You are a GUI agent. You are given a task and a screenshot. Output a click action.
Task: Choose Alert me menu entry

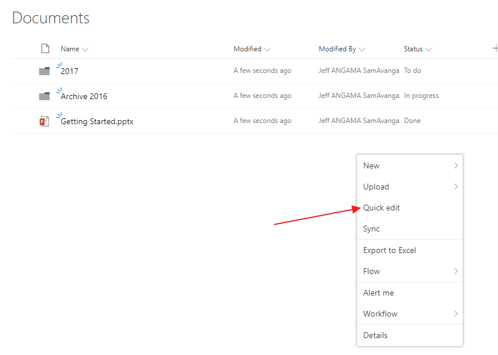[x=410, y=293]
